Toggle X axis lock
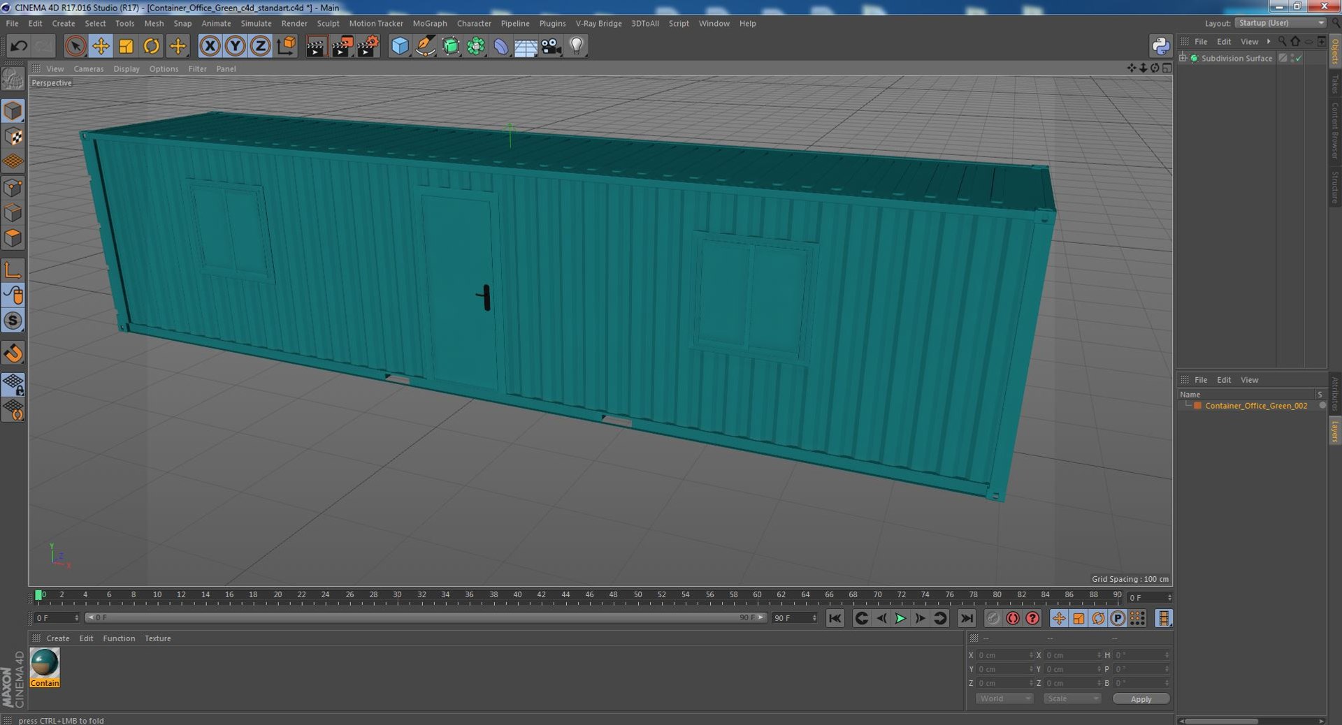This screenshot has height=725, width=1342. tap(210, 46)
